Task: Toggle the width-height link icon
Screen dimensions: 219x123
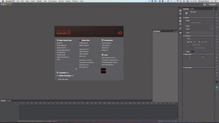Action: coord(199,42)
